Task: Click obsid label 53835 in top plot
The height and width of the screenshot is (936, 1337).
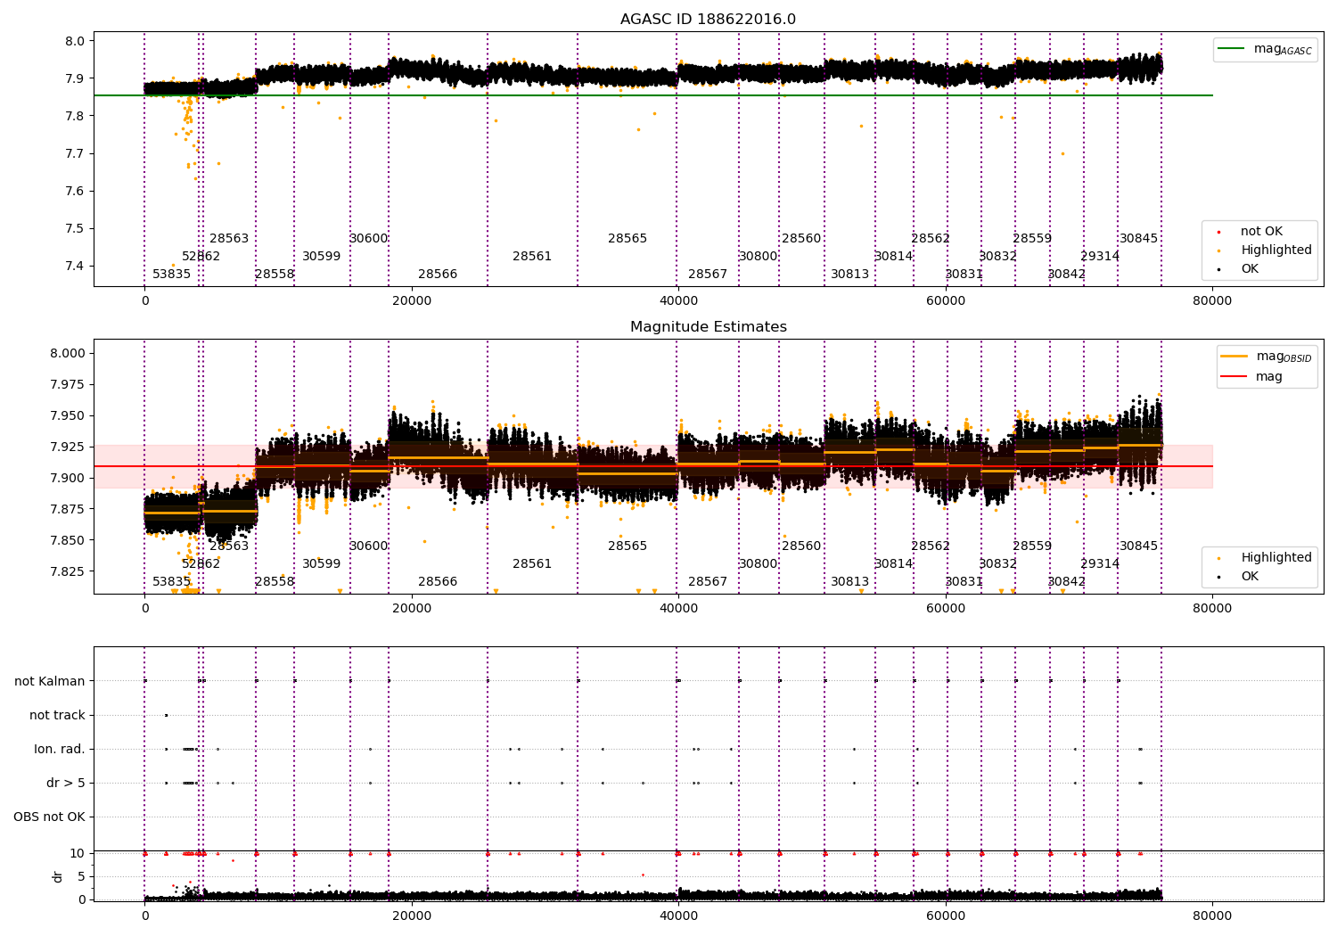Action: point(172,275)
